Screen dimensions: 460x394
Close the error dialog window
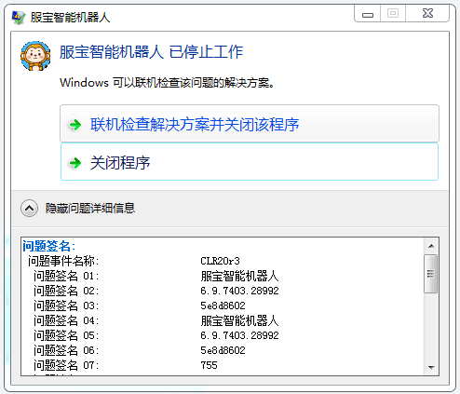click(427, 14)
